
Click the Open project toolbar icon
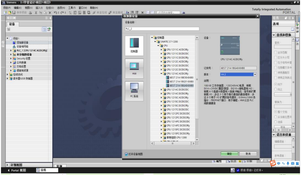(x=9, y=12)
